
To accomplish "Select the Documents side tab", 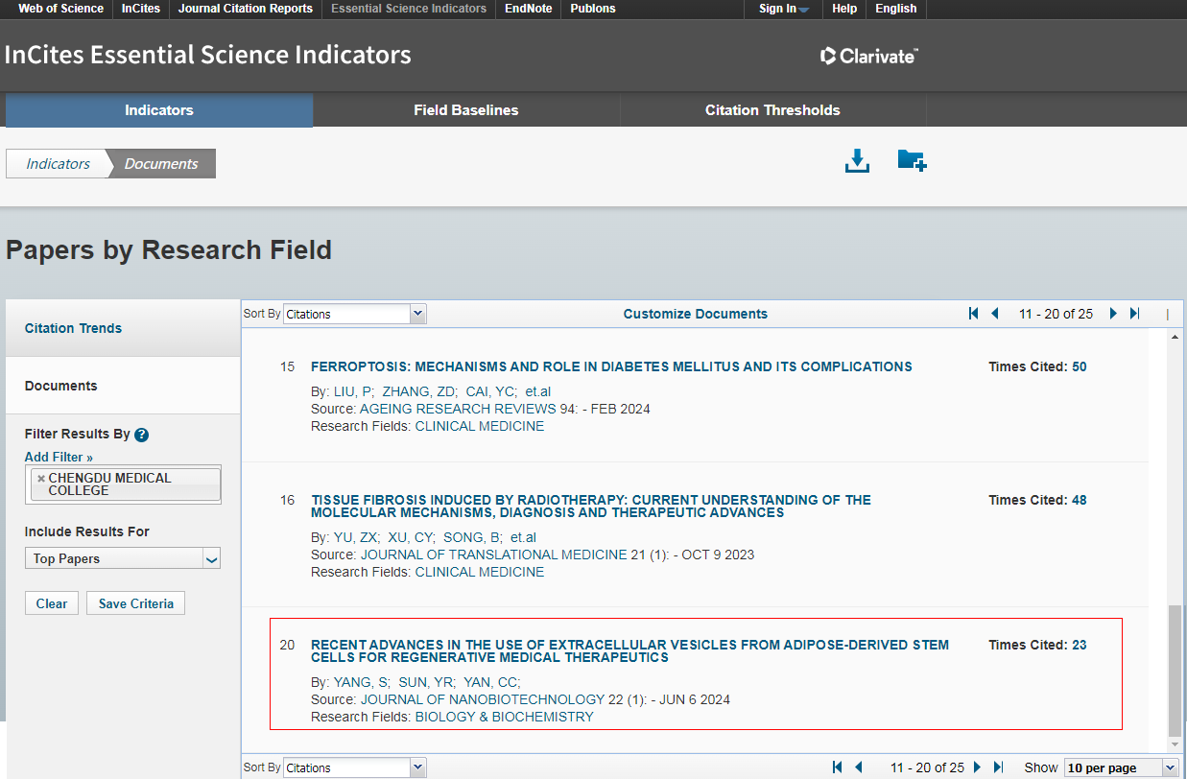I will pyautogui.click(x=123, y=386).
